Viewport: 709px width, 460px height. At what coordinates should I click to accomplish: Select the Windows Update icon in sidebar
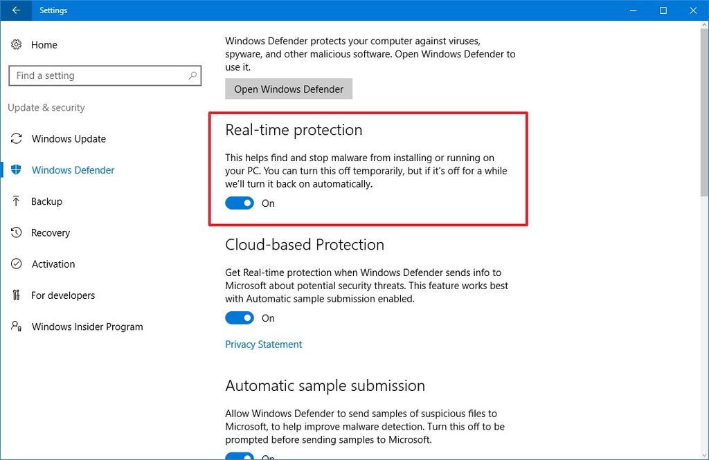click(x=16, y=139)
